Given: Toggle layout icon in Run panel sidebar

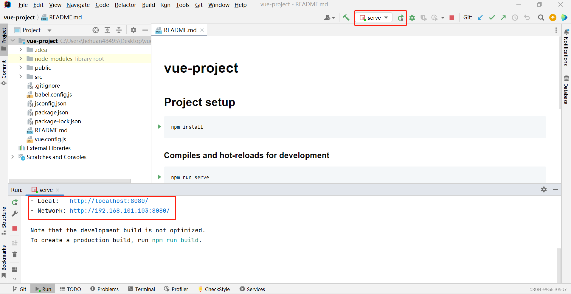Looking at the screenshot, I should (15, 270).
